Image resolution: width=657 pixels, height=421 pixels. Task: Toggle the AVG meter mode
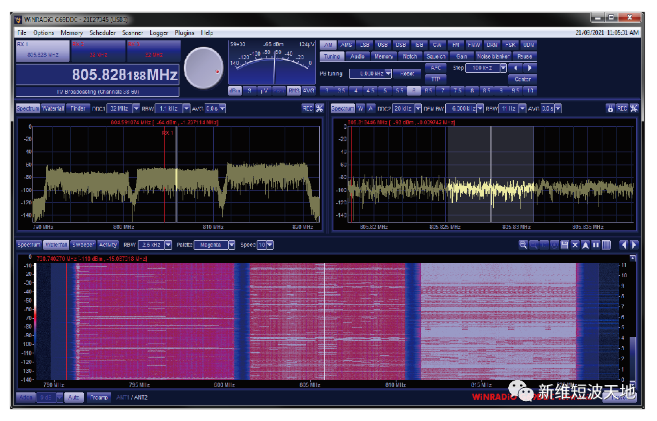pos(309,90)
